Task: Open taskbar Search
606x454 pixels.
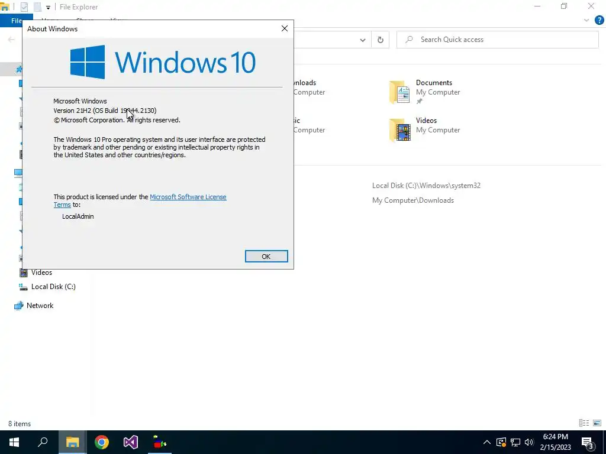Action: point(43,442)
